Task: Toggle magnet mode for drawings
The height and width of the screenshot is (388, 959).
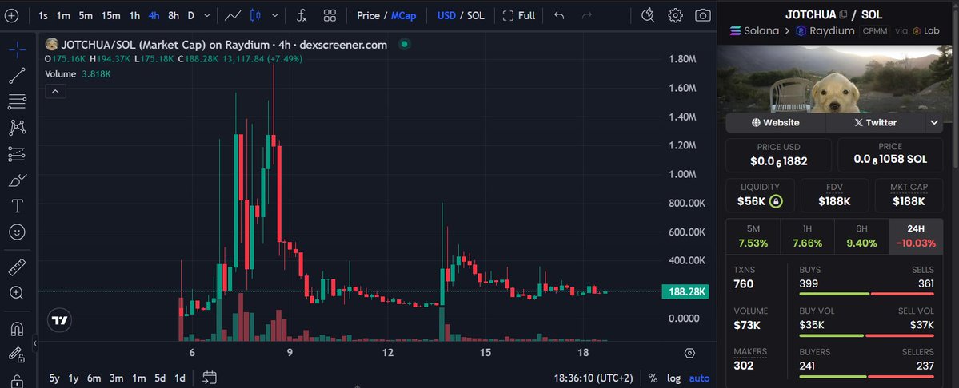Action: click(x=17, y=329)
